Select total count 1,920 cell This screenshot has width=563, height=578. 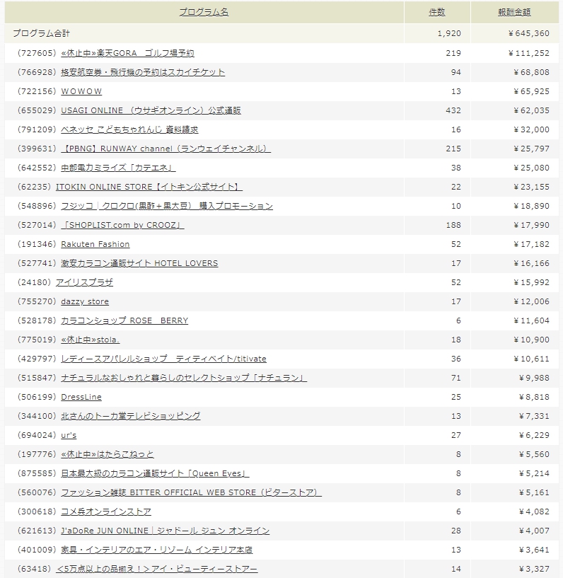pos(449,33)
